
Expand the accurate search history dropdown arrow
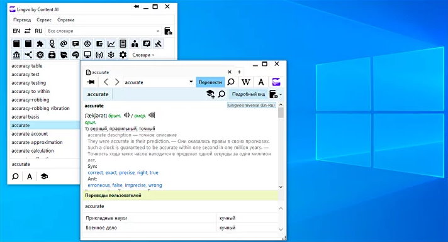pyautogui.click(x=191, y=82)
